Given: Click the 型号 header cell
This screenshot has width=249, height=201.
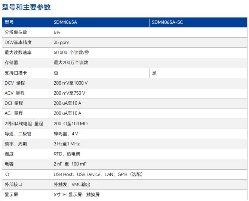Looking at the screenshot, I should pyautogui.click(x=9, y=22).
